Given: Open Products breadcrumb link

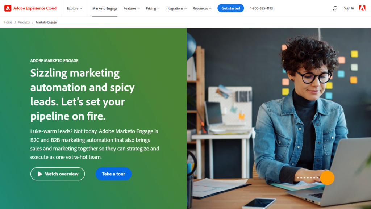Looking at the screenshot, I should 24,22.
